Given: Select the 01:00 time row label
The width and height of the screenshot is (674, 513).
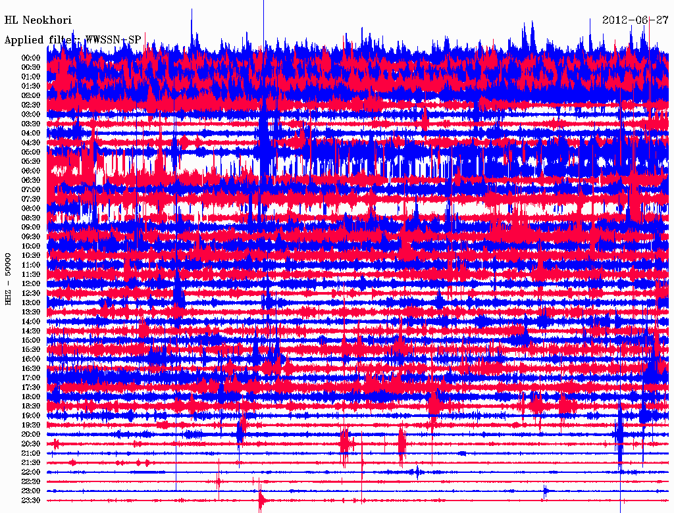Looking at the screenshot, I should [31, 77].
